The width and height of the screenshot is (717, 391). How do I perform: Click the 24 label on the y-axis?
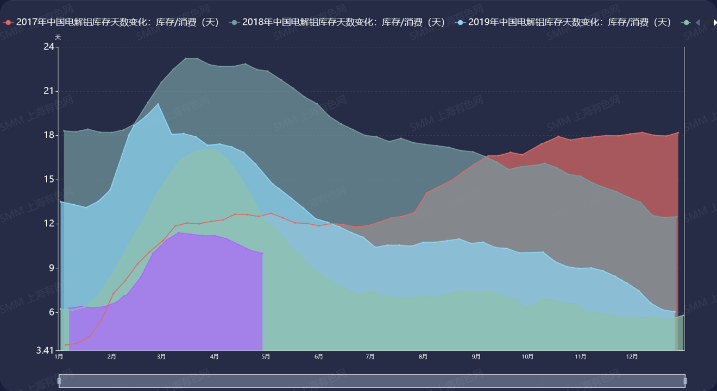pos(48,47)
